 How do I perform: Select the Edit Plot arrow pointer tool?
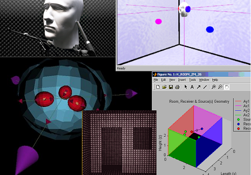[x=186, y=87]
